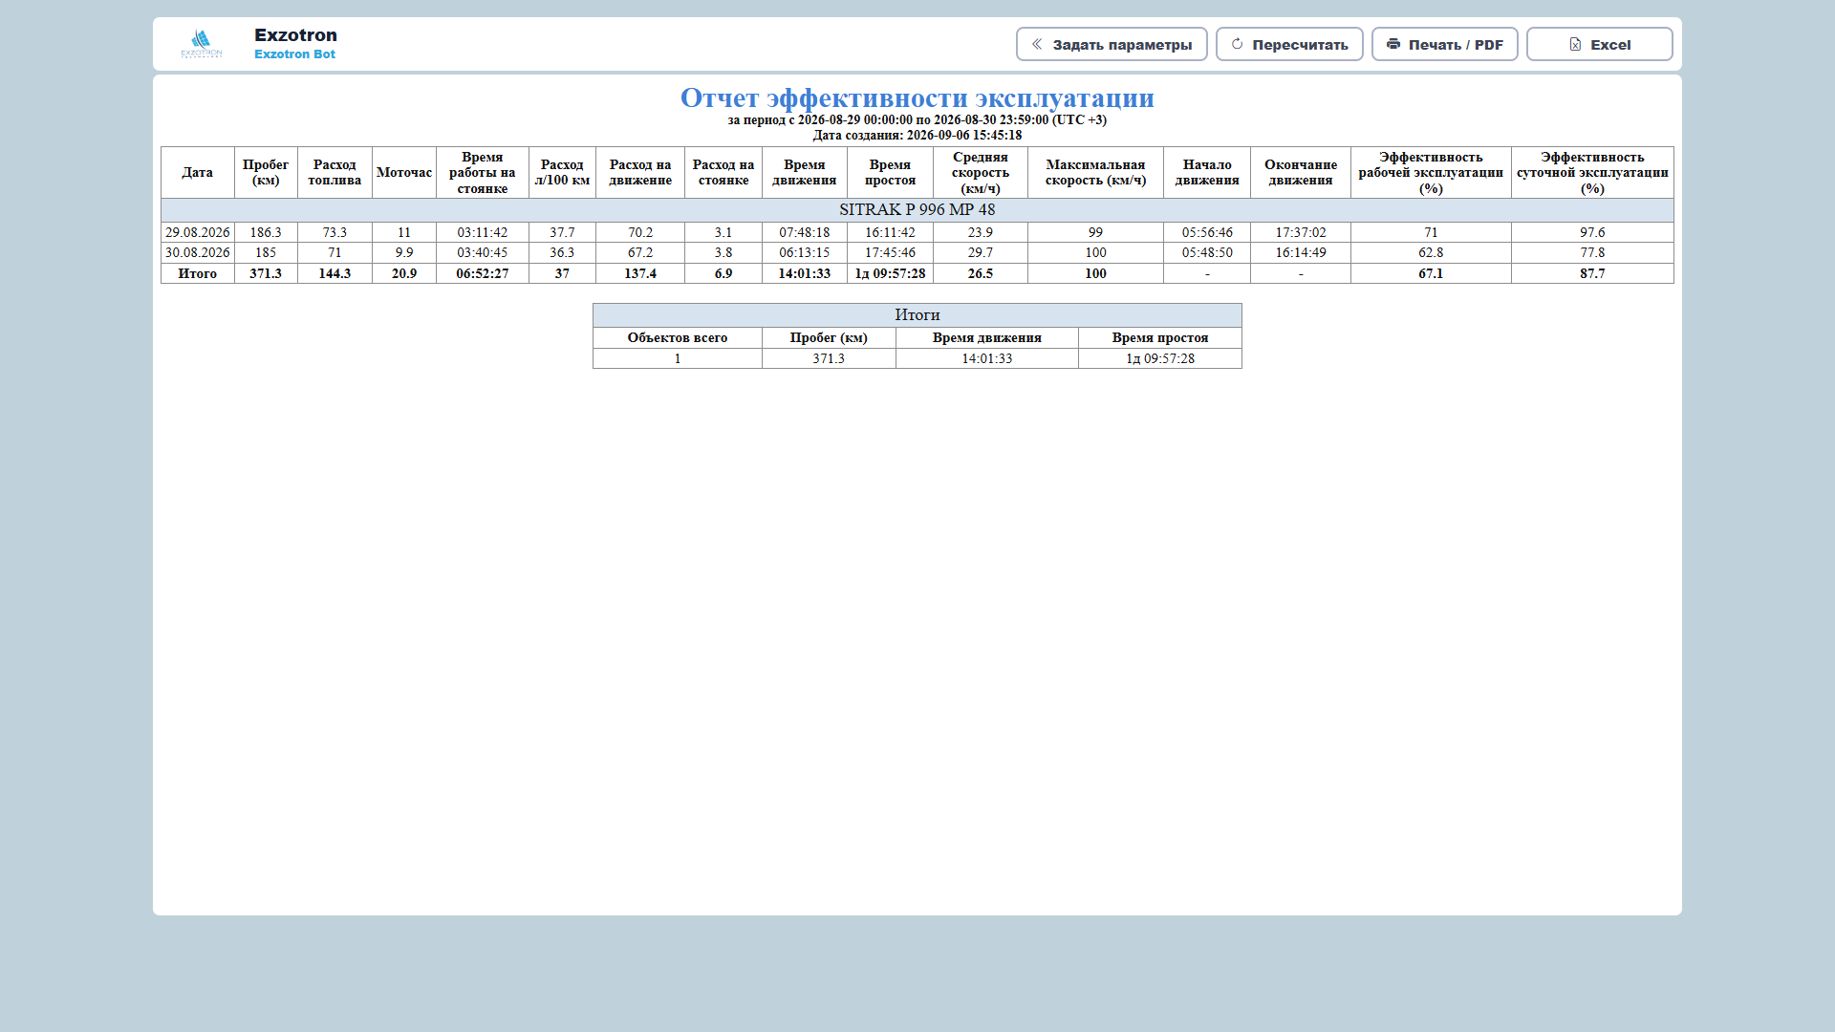The width and height of the screenshot is (1835, 1032).
Task: Click the Пересчитать recalculate button
Action: [1289, 44]
